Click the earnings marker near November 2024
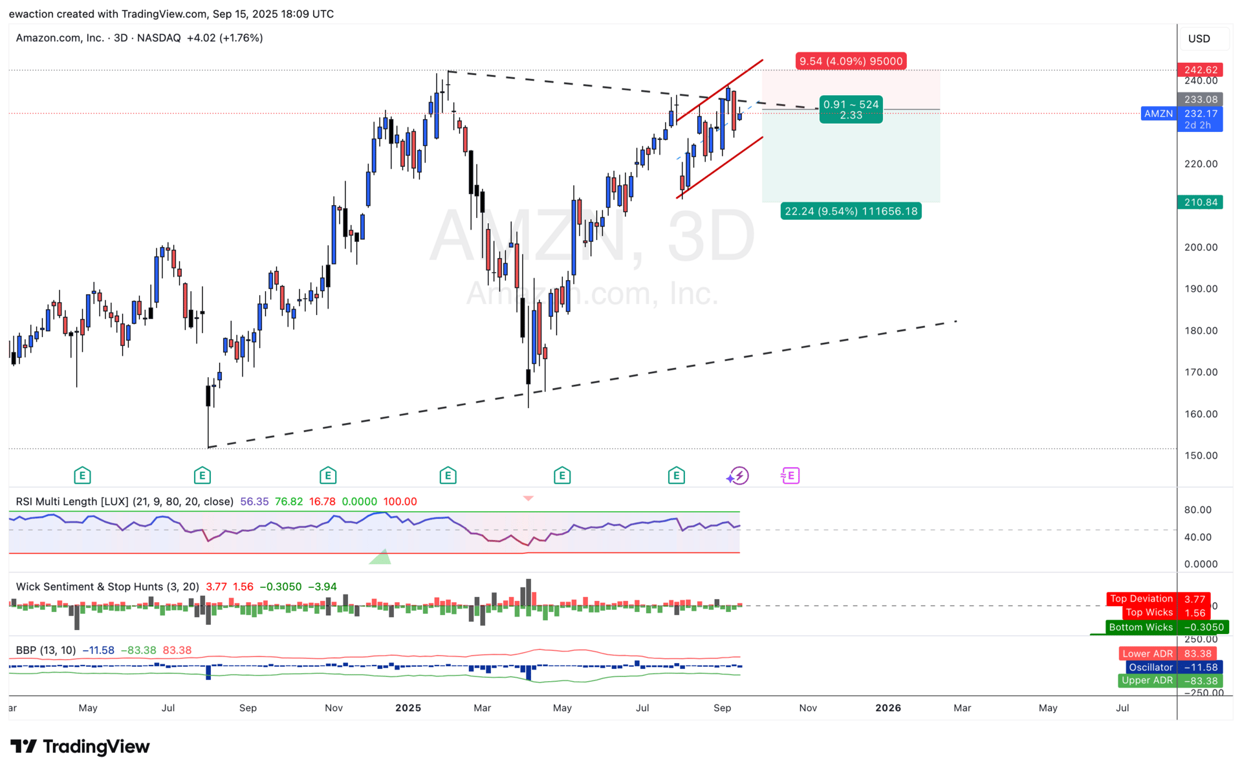1242x773 pixels. [x=327, y=476]
